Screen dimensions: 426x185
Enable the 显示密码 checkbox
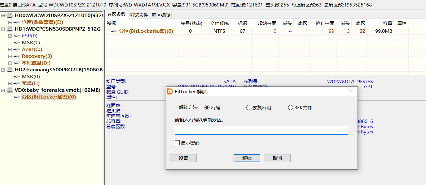tap(177, 143)
